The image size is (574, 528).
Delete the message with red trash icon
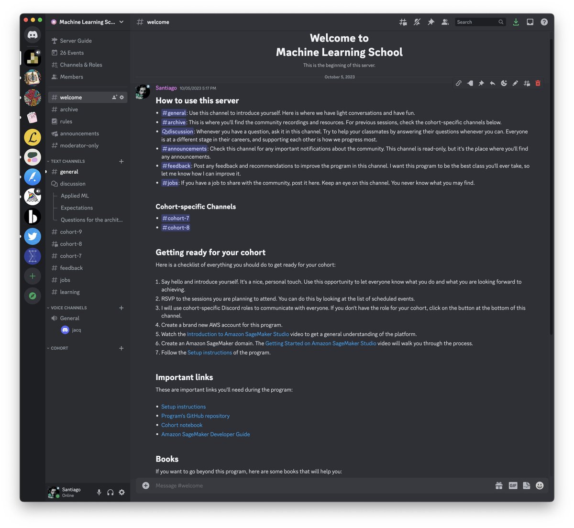(x=538, y=83)
